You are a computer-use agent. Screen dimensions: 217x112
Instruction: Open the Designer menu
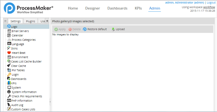point(92,8)
